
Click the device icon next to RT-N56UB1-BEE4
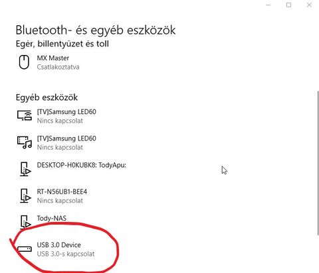[x=25, y=195]
